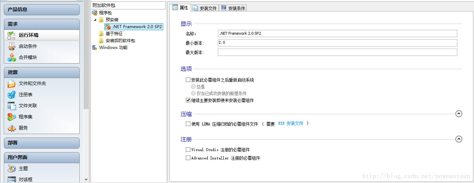Screen dimensions: 474x183
Task: Click the Windows 功能 icon
Action: pos(95,48)
